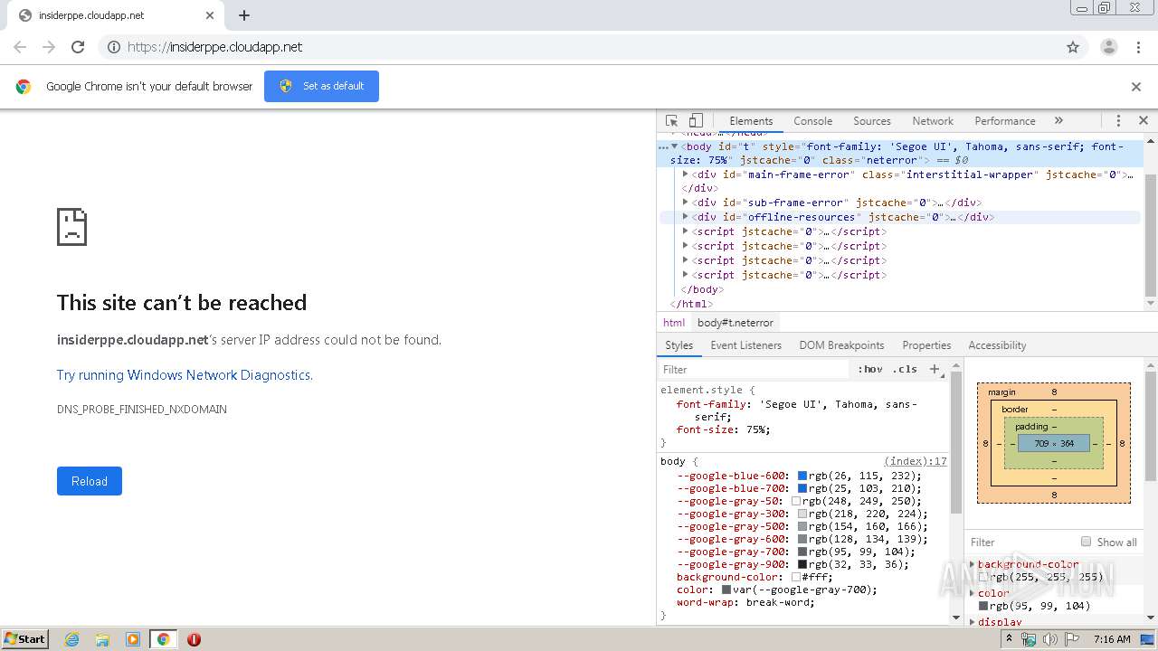The height and width of the screenshot is (651, 1158).
Task: Switch to the Sources tab
Action: 872,120
